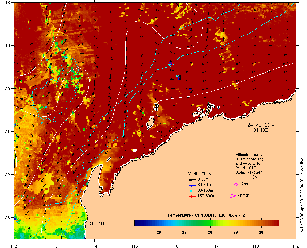
Task: Click the 0-30m depth label
Action: (203, 179)
